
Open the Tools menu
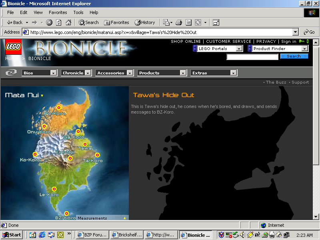(78, 12)
